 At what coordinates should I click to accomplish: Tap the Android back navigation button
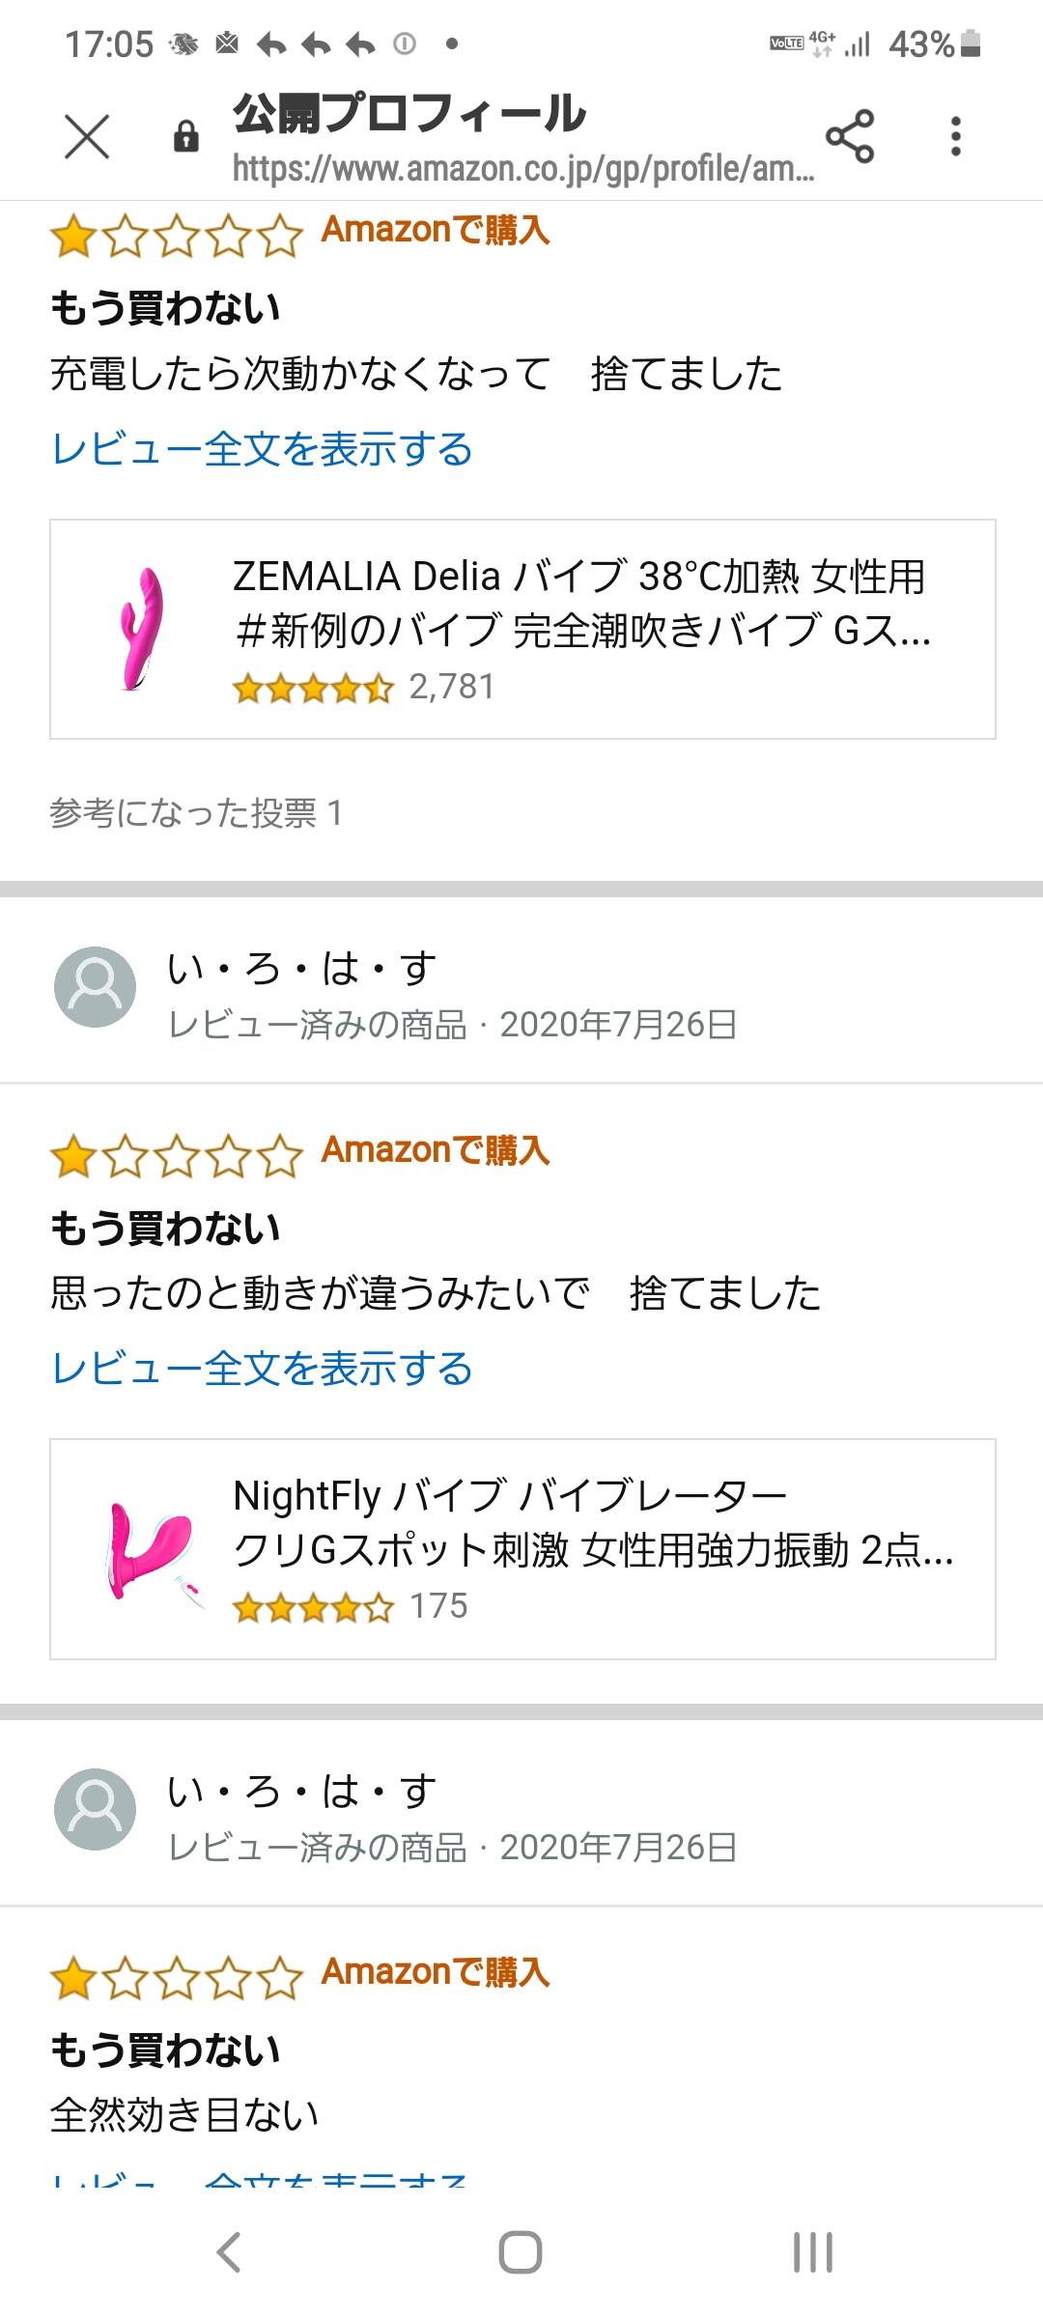click(228, 2252)
